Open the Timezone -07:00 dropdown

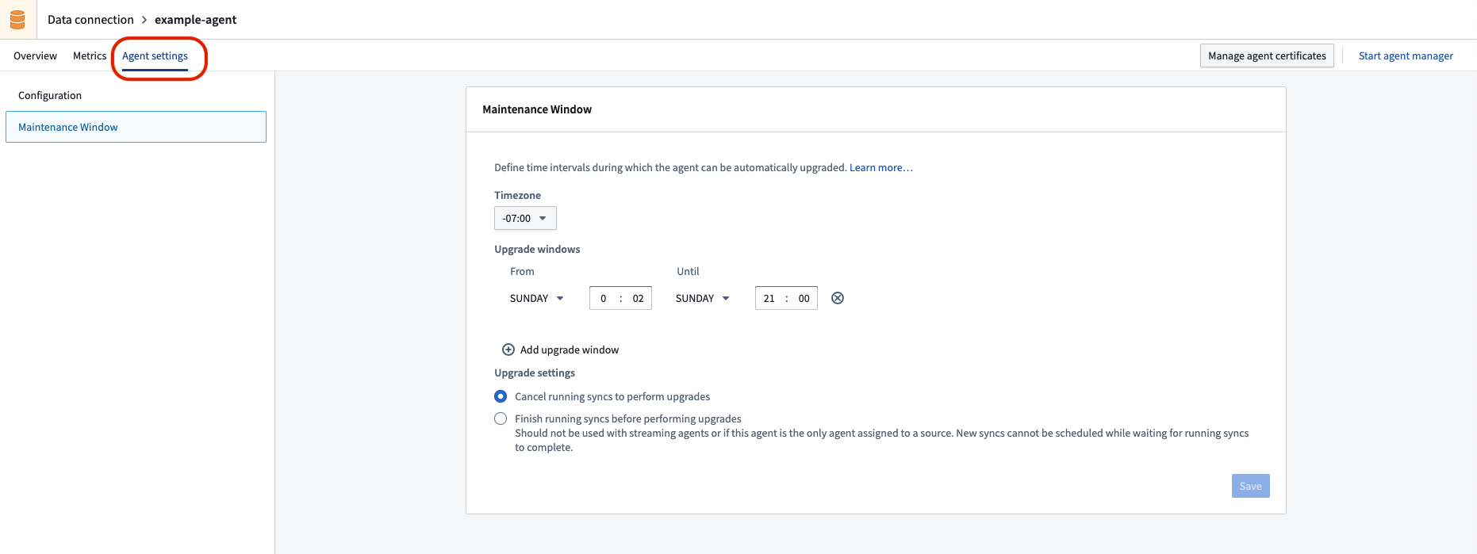[x=525, y=218]
